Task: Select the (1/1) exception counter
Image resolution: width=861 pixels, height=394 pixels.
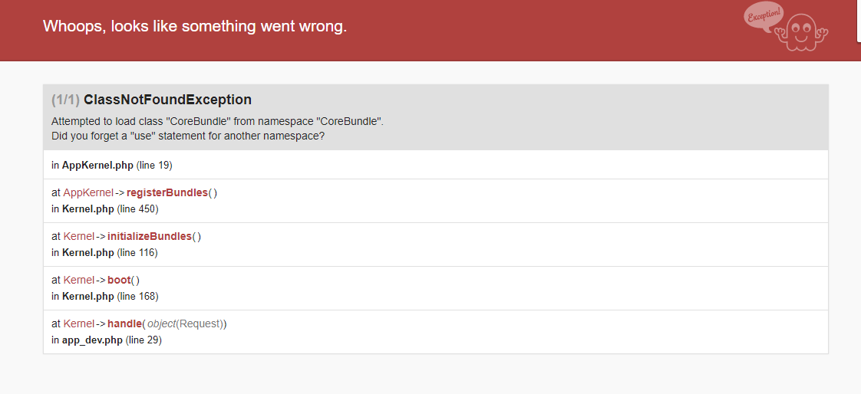Action: (x=65, y=100)
